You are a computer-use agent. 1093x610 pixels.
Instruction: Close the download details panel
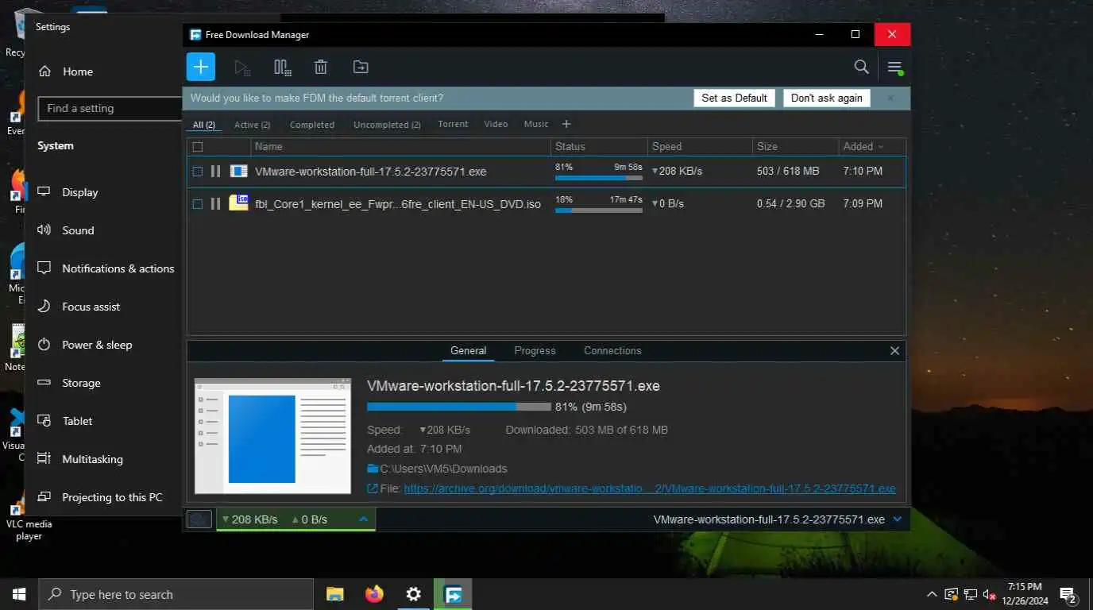point(894,350)
